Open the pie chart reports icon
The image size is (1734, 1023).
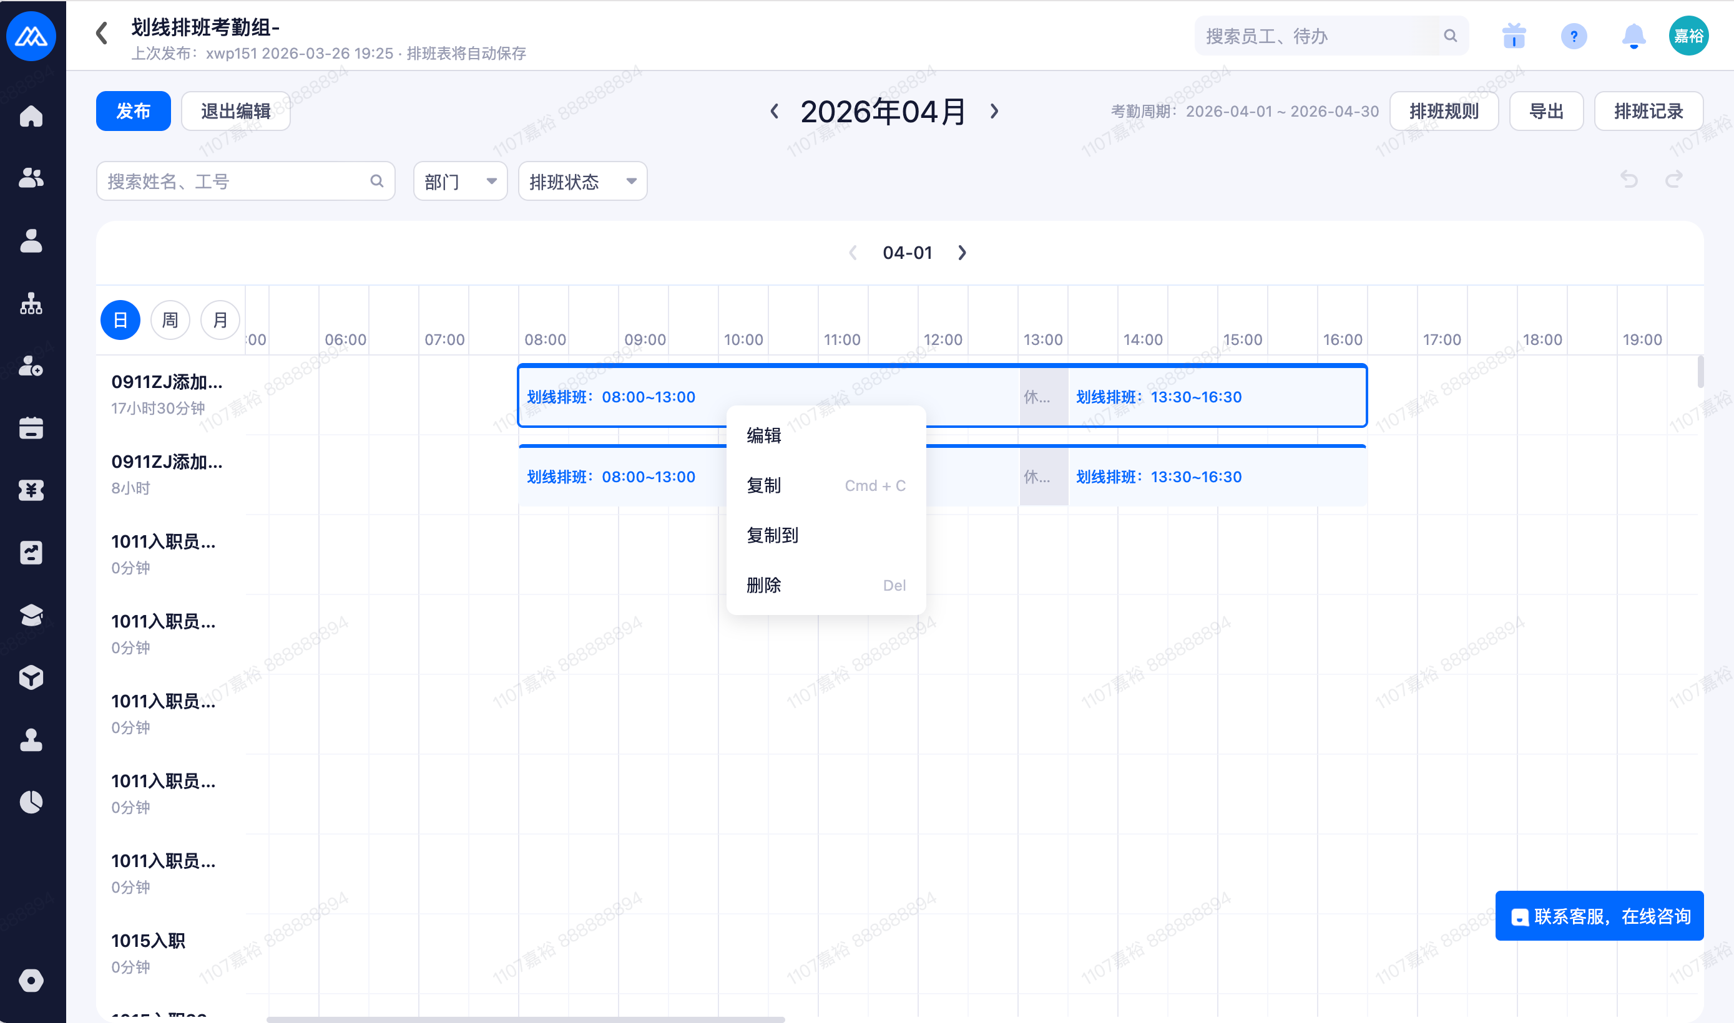(x=31, y=802)
